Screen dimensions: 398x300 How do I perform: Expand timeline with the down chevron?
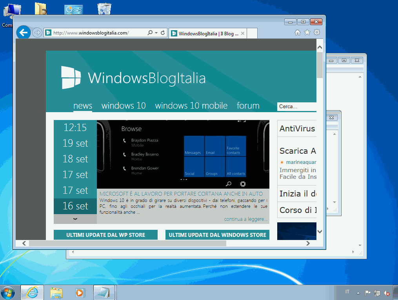(75, 219)
